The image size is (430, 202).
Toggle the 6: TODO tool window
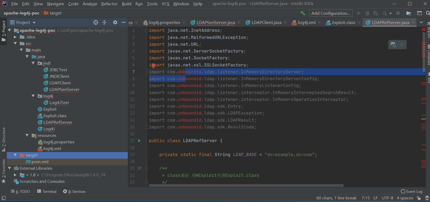(x=20, y=191)
